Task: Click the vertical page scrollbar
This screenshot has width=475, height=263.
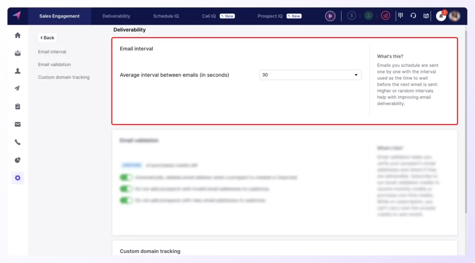Action: pos(466,121)
